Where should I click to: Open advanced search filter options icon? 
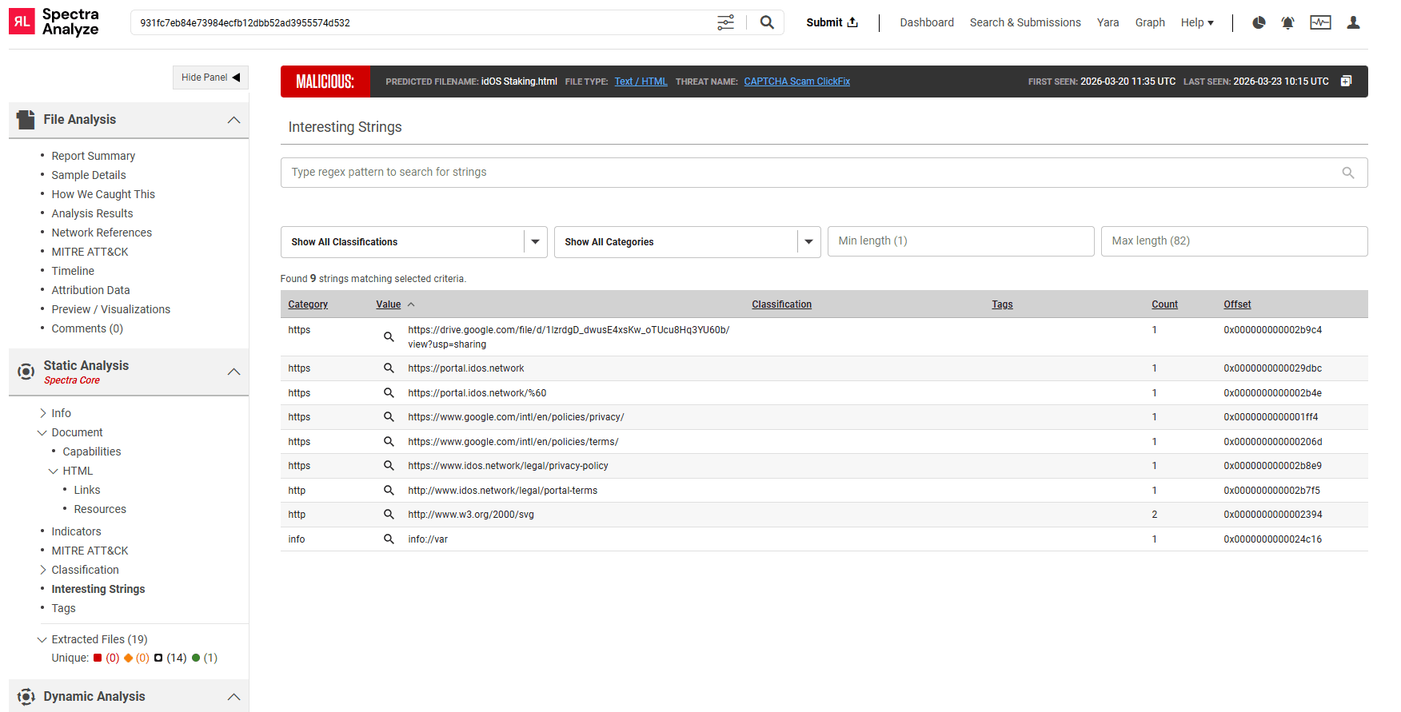(x=725, y=22)
